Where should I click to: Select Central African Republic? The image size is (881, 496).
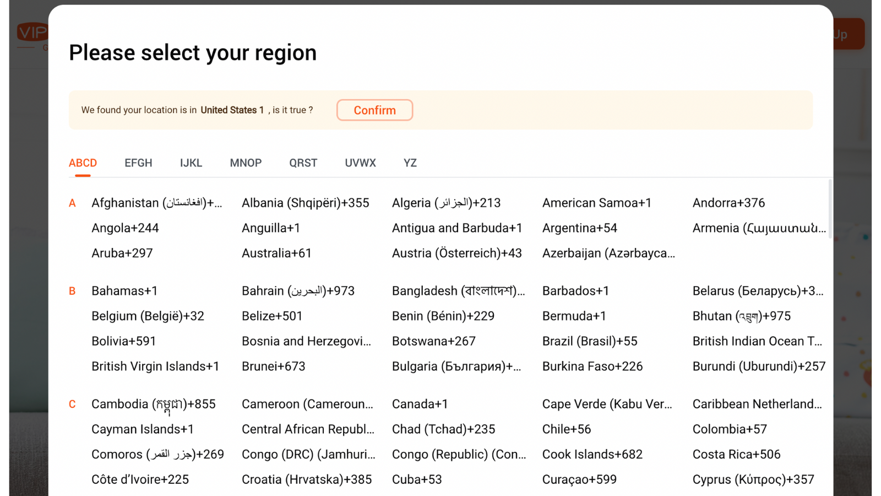tap(308, 430)
